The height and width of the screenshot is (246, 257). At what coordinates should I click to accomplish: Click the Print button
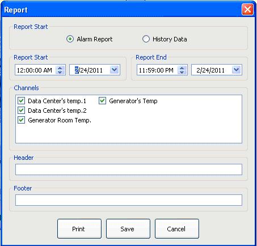(79, 229)
